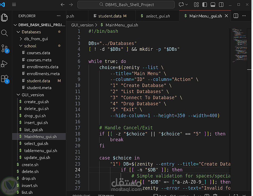253x196 pixels.
Task: Click the DBMS_Bash_Shell_Project search box
Action: tap(126, 4)
